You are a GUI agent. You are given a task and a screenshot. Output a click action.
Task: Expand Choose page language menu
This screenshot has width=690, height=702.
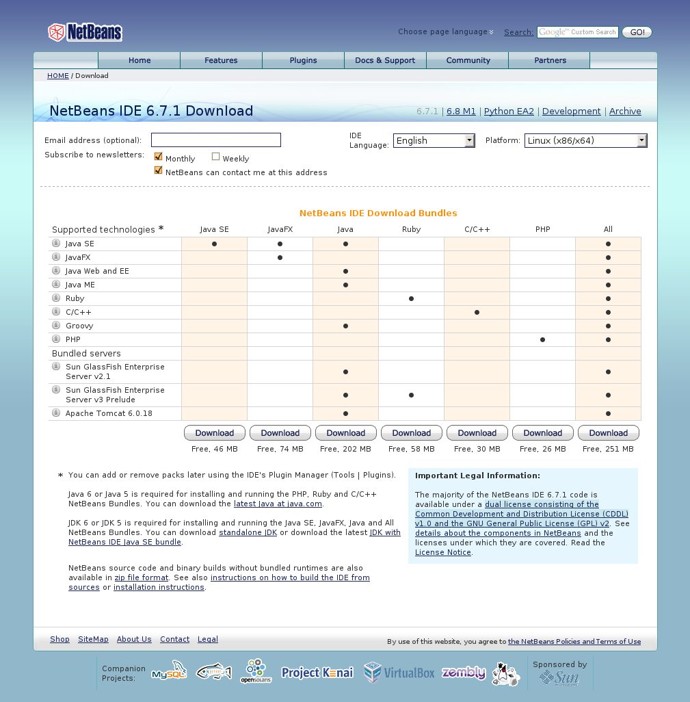tap(446, 31)
